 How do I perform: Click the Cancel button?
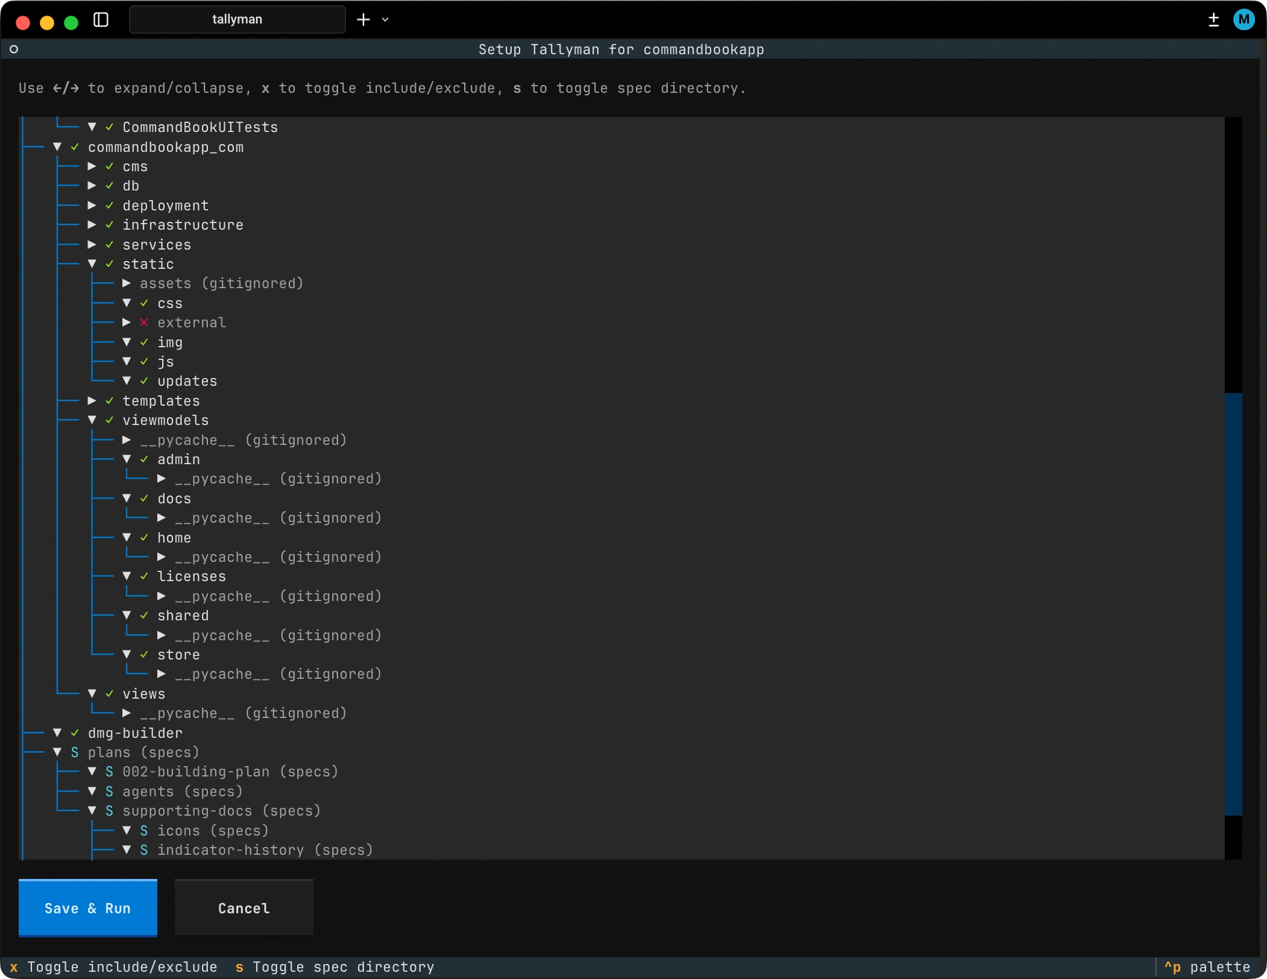coord(244,908)
